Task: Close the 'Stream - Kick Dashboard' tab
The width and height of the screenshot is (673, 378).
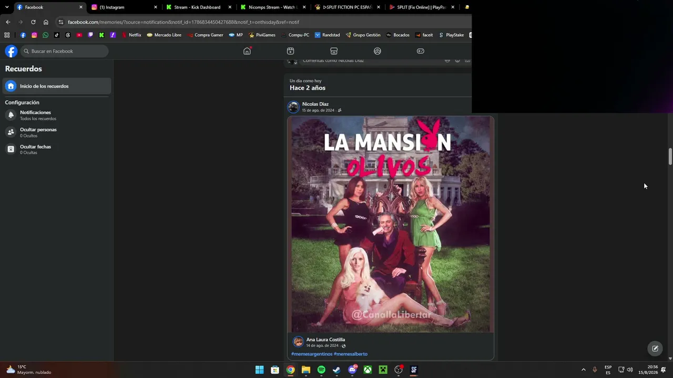Action: coord(230,7)
